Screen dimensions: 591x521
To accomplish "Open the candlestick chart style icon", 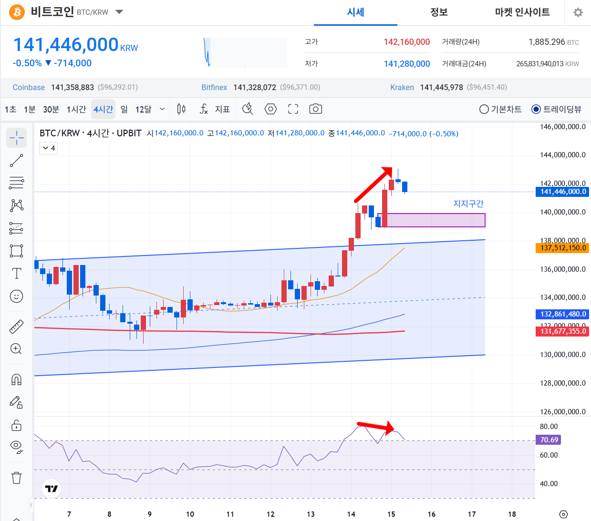I will click(x=181, y=109).
